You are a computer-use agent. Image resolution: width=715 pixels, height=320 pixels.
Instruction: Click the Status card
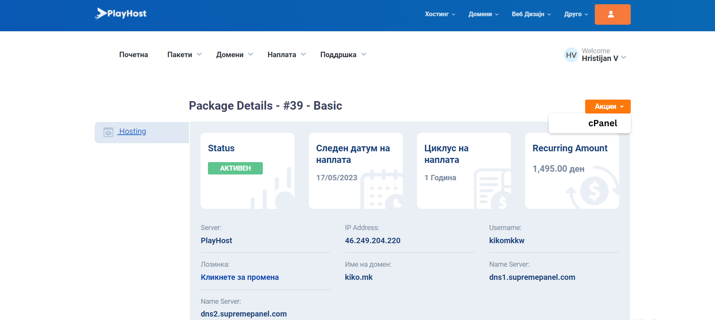click(x=247, y=171)
